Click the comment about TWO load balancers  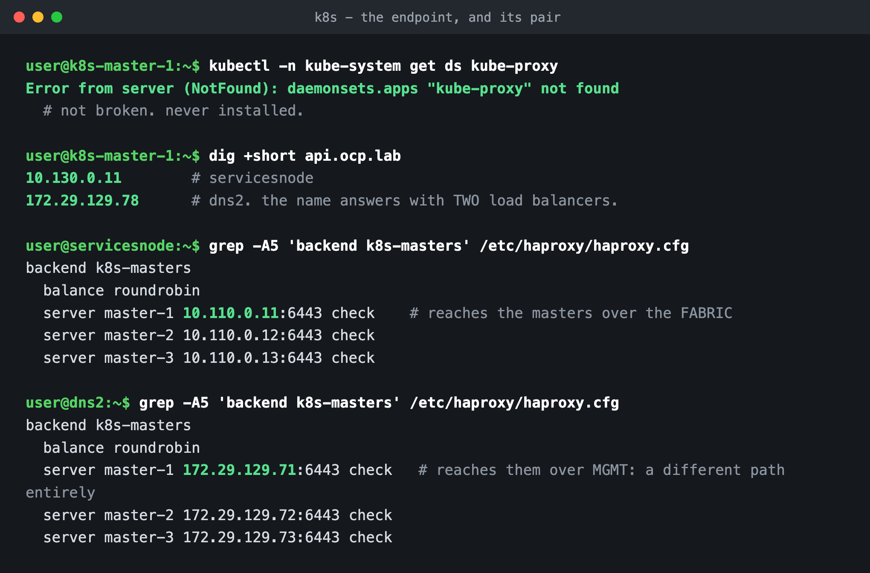coord(404,201)
